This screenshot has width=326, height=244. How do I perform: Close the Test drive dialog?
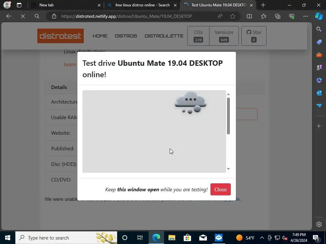(x=220, y=189)
